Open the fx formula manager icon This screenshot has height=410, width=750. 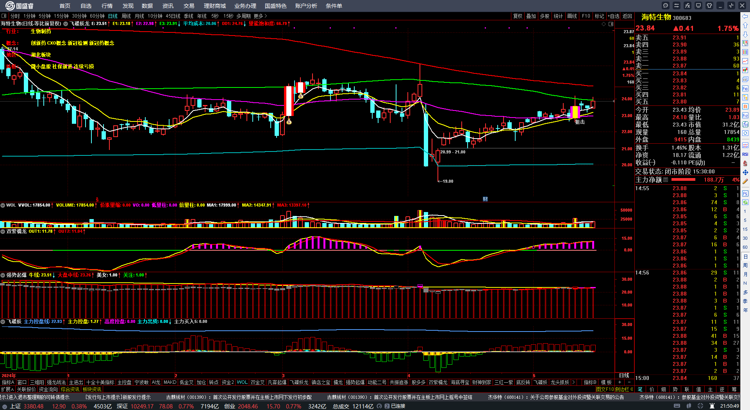click(x=687, y=5)
